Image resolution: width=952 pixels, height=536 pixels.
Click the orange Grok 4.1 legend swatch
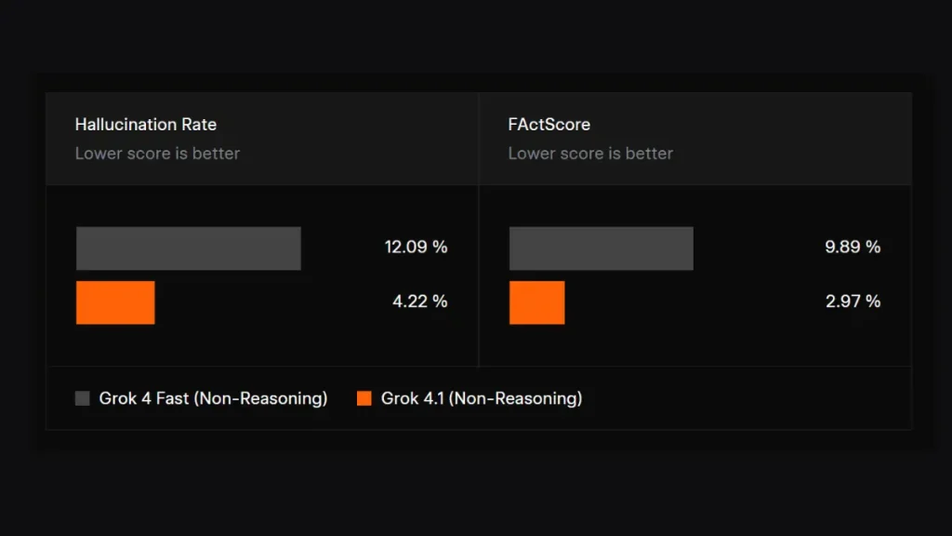(364, 398)
